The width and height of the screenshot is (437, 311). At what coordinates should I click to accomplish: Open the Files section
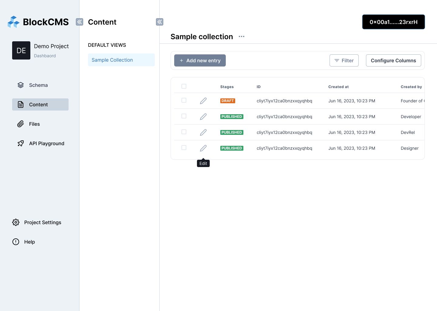(40, 124)
